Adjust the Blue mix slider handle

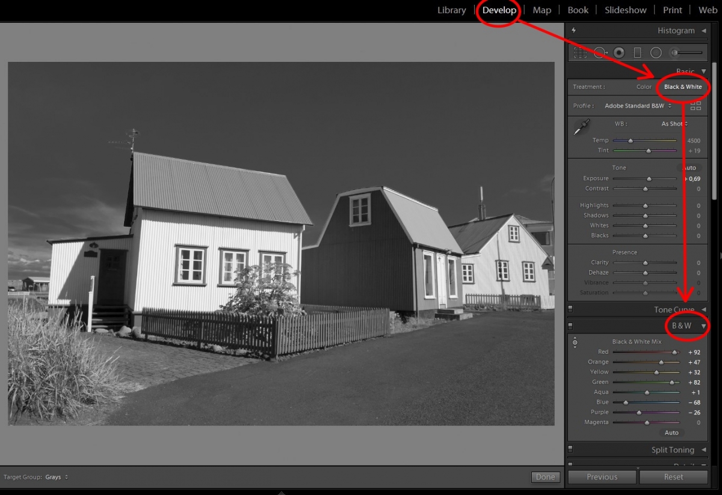coord(626,402)
